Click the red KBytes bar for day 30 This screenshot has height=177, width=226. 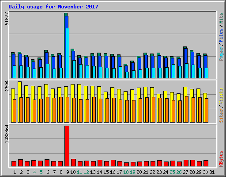(x=206, y=163)
